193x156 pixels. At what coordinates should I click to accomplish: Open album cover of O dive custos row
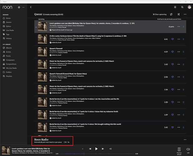[x=42, y=39]
